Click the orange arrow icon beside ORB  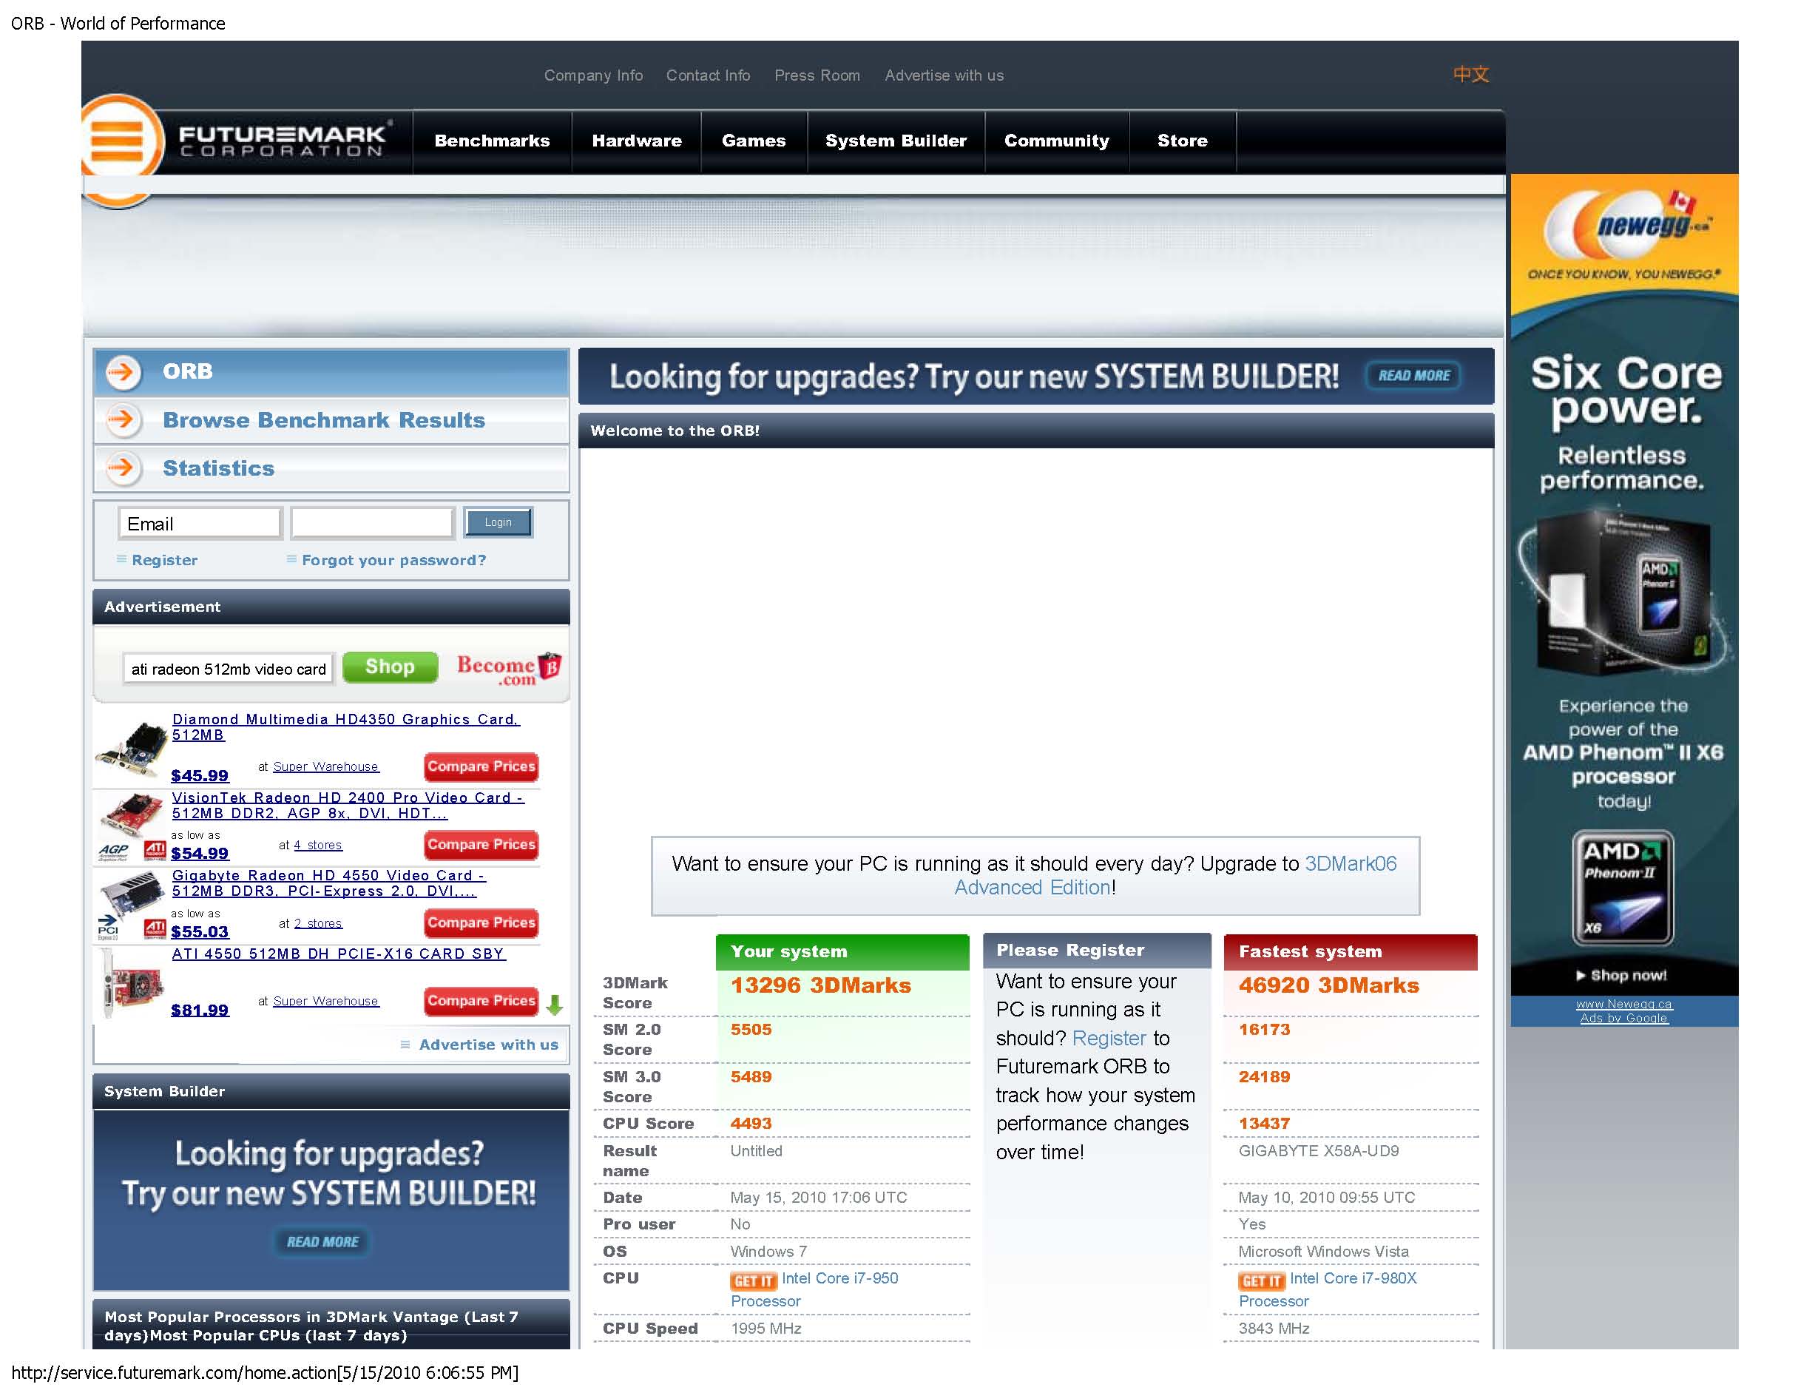pos(123,372)
